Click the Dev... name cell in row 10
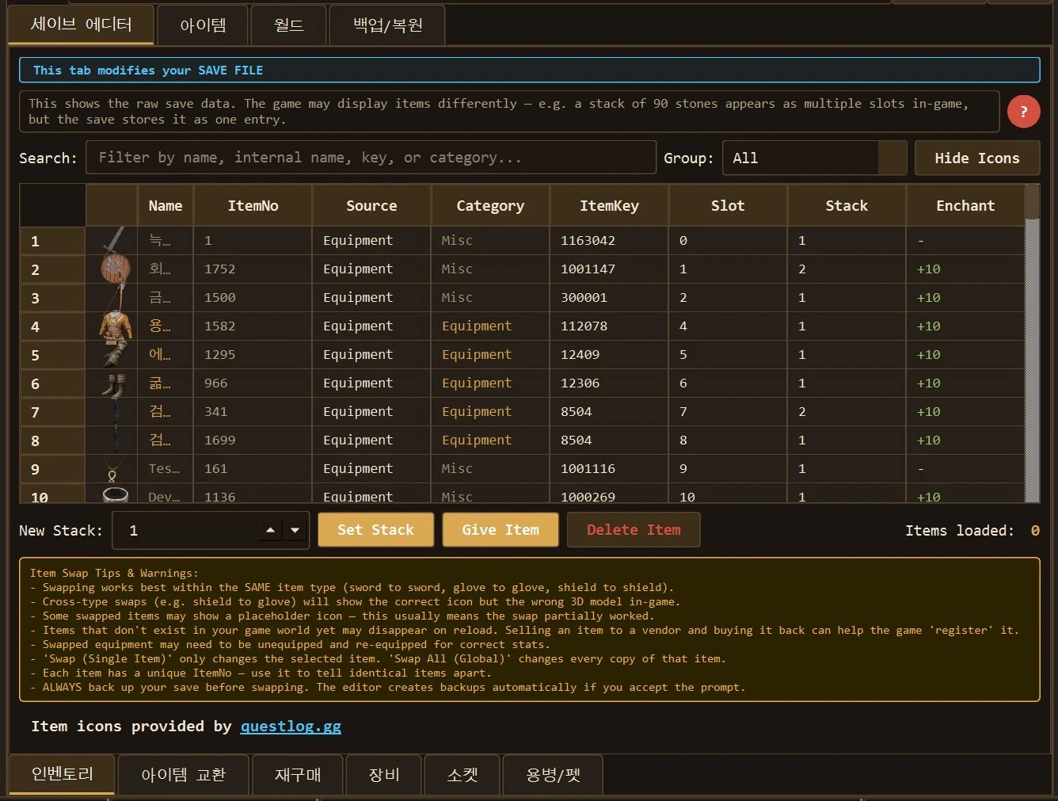The width and height of the screenshot is (1058, 801). coord(166,494)
